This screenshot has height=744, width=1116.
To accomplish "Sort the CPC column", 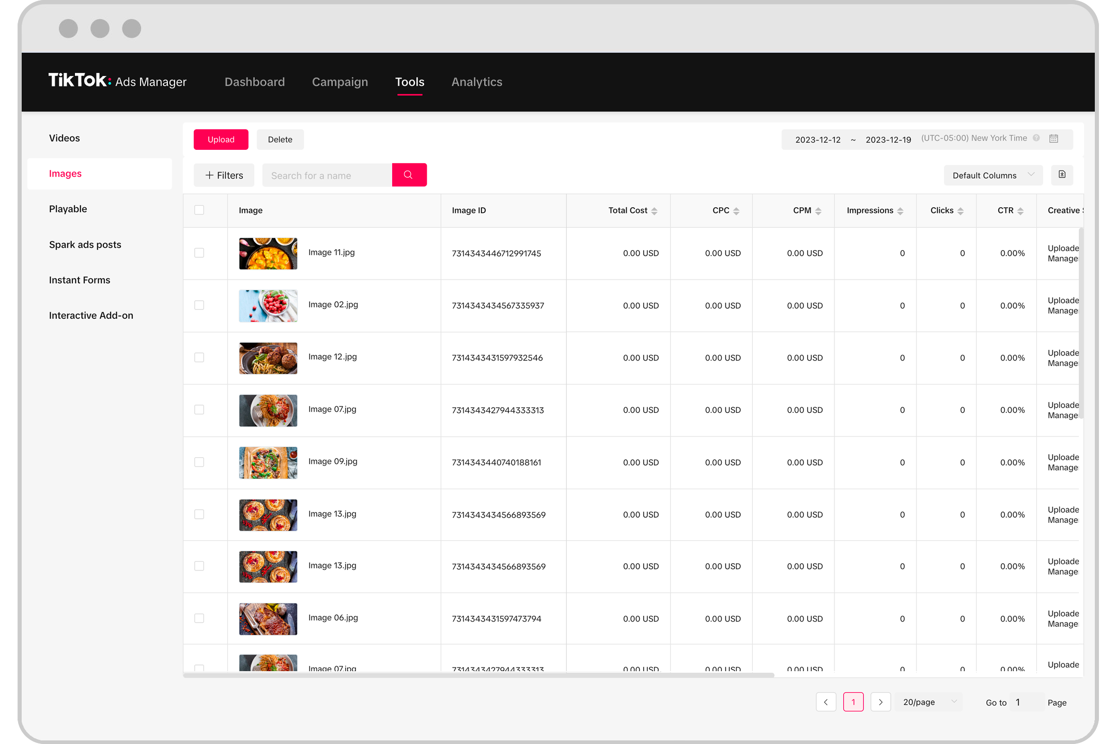I will pyautogui.click(x=736, y=210).
